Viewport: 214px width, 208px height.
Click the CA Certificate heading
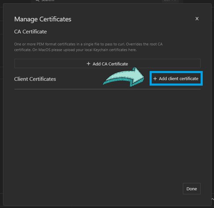click(31, 32)
